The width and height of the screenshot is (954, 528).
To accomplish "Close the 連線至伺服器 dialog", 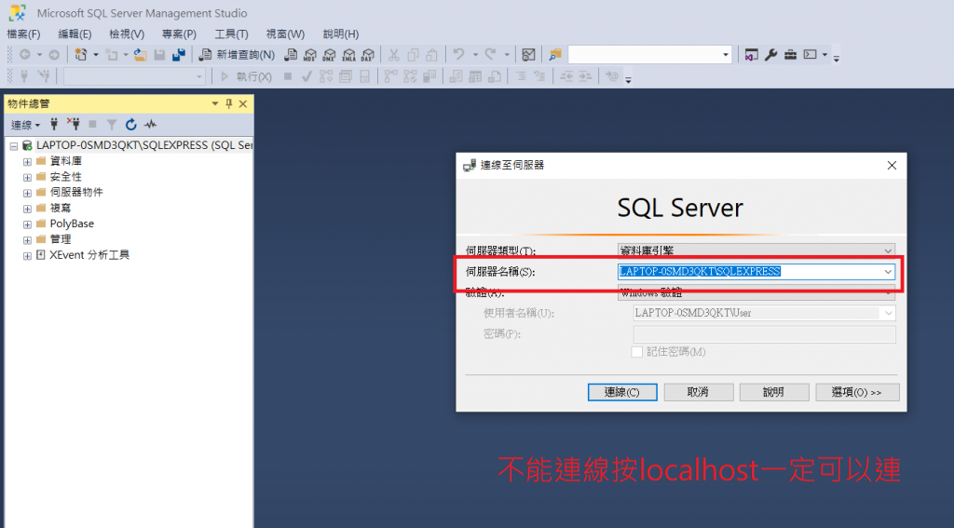I will [892, 166].
